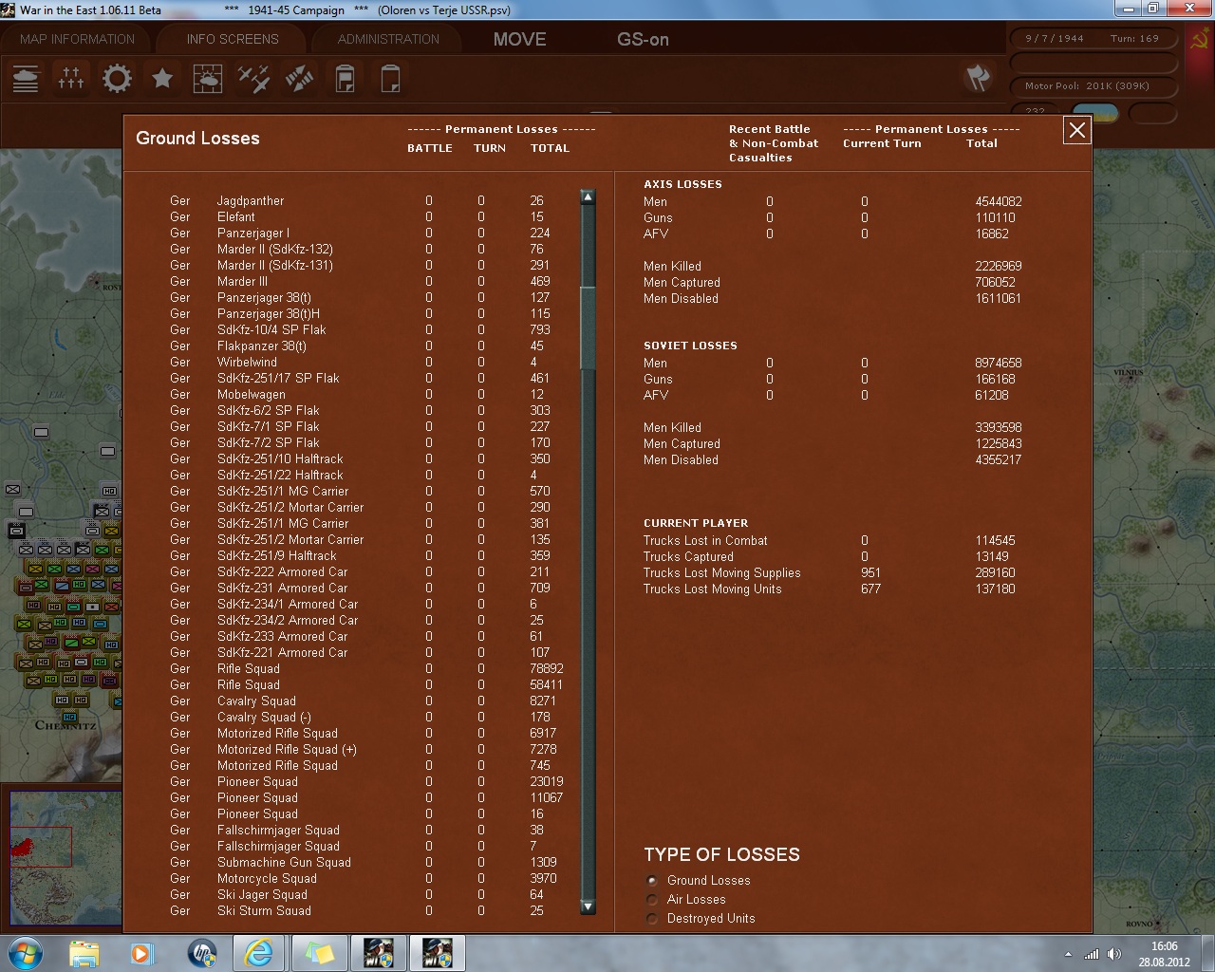Viewport: 1215px width, 972px height.
Task: Click Soviet men total 8974658
Action: [999, 363]
